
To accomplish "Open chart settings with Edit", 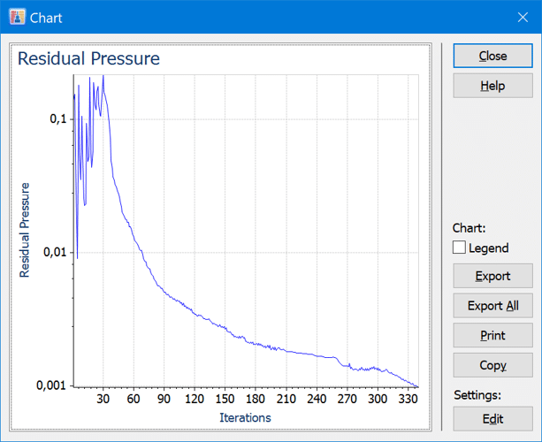I will 492,419.
